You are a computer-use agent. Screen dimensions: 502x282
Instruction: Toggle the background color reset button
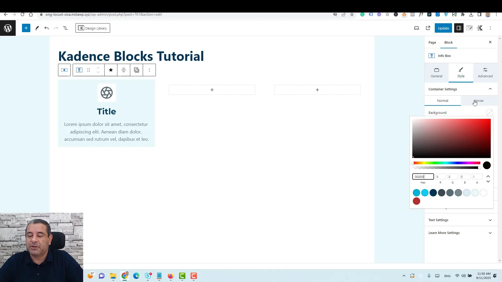(x=490, y=113)
